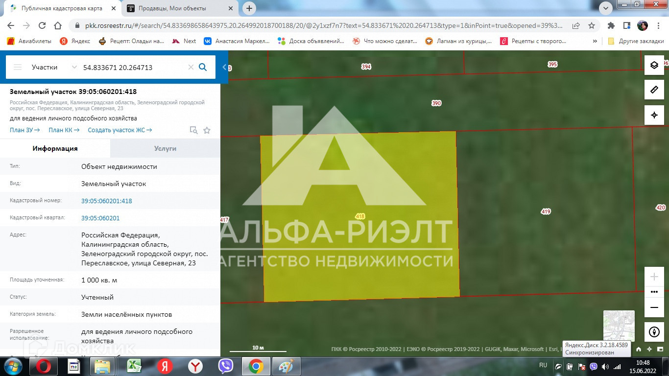Open cadastral quarter 39:05:060201 link

click(100, 218)
